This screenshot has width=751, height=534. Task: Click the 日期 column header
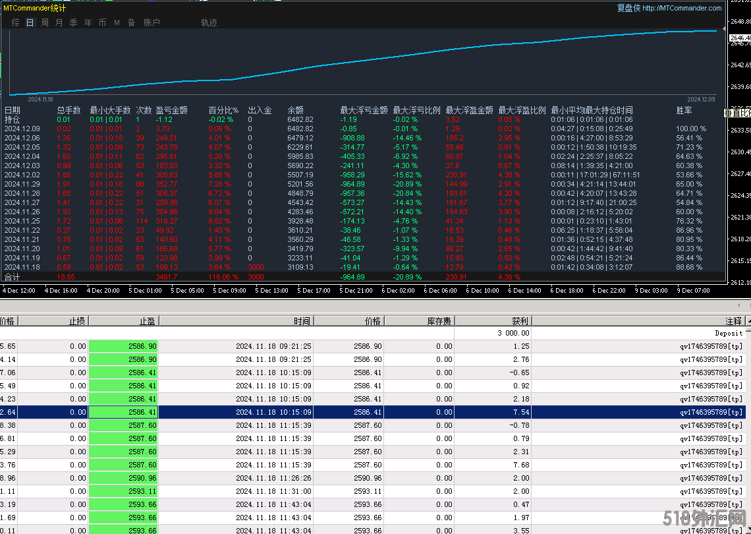click(13, 110)
